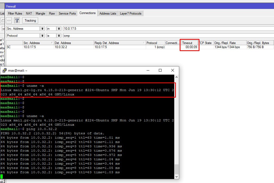The width and height of the screenshot is (274, 183).
Task: Open the Filter Rules tab
Action: [x=15, y=14]
